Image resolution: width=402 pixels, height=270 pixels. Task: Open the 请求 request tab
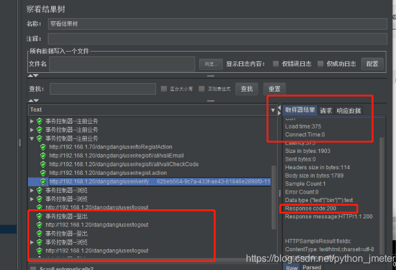(325, 110)
